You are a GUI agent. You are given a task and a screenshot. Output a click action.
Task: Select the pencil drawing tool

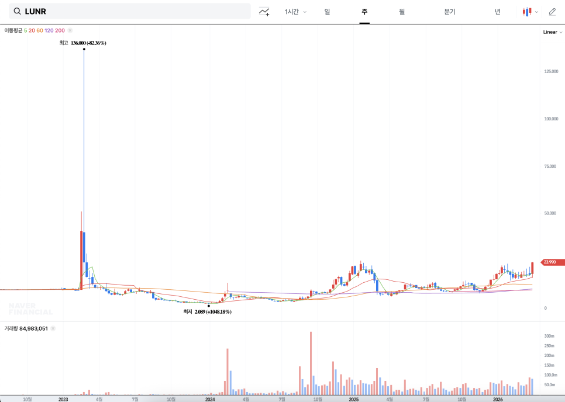coord(552,12)
